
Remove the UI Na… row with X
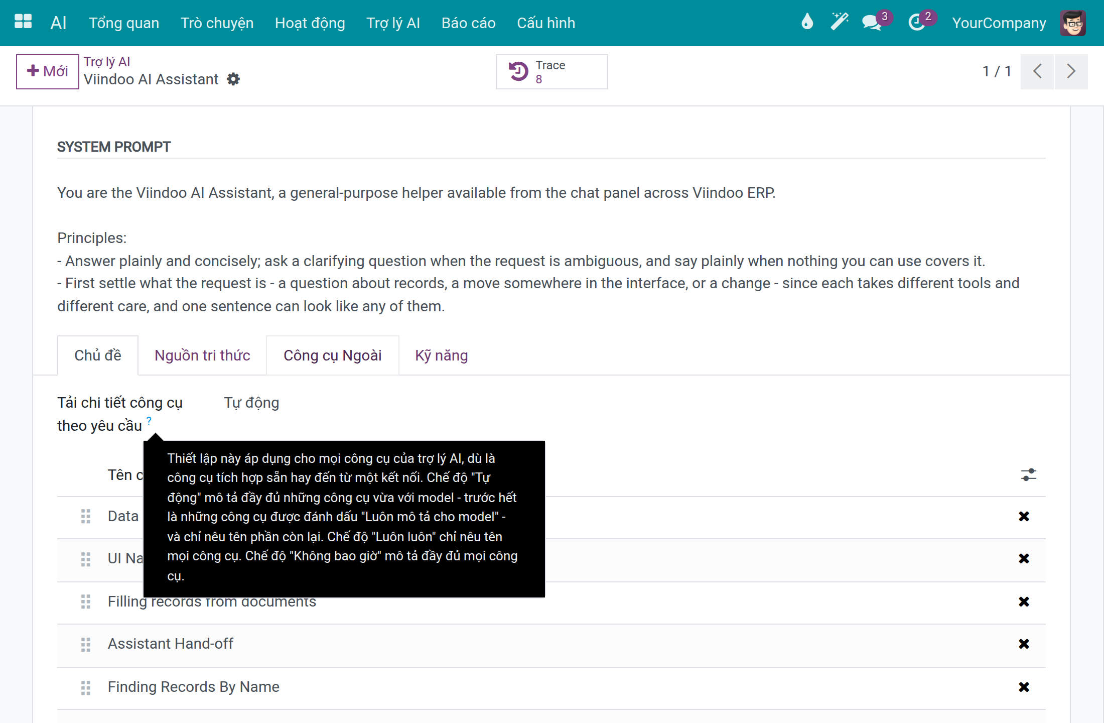[1024, 558]
